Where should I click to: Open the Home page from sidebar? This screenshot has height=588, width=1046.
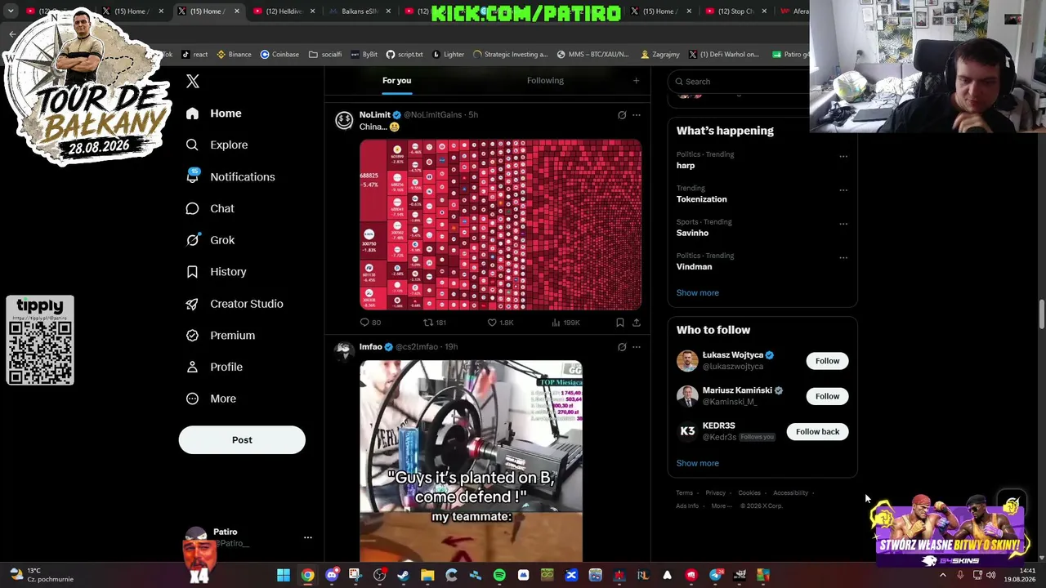[213, 114]
